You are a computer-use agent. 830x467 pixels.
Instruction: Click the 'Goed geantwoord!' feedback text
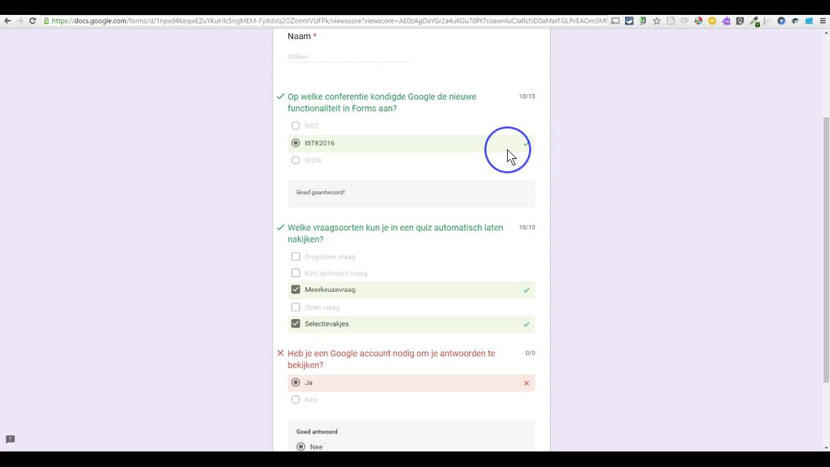320,193
